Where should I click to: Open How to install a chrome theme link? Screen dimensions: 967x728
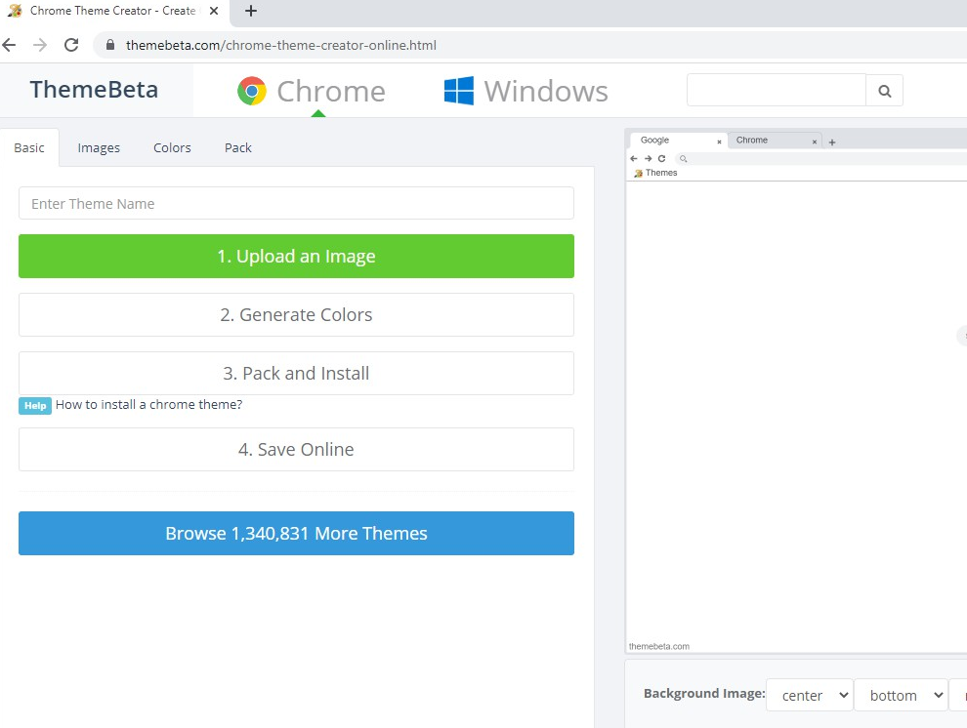tap(148, 405)
